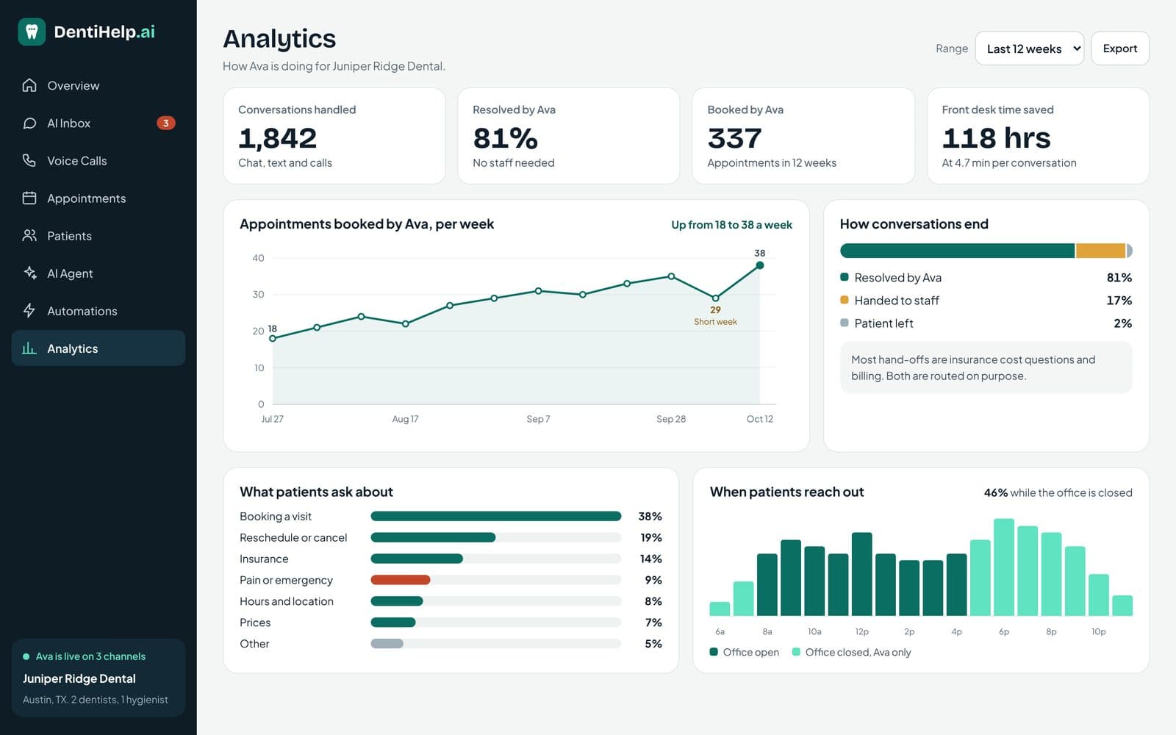
Task: Click the Automations lightning bolt icon
Action: pos(29,310)
